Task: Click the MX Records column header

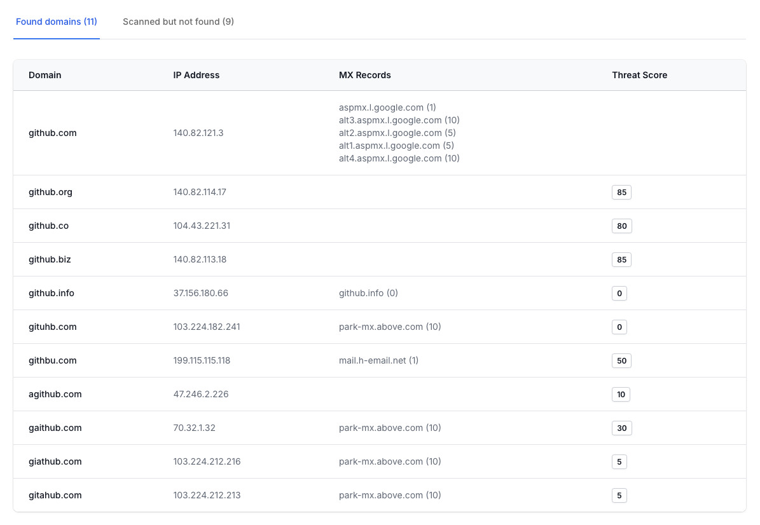Action: coord(364,75)
